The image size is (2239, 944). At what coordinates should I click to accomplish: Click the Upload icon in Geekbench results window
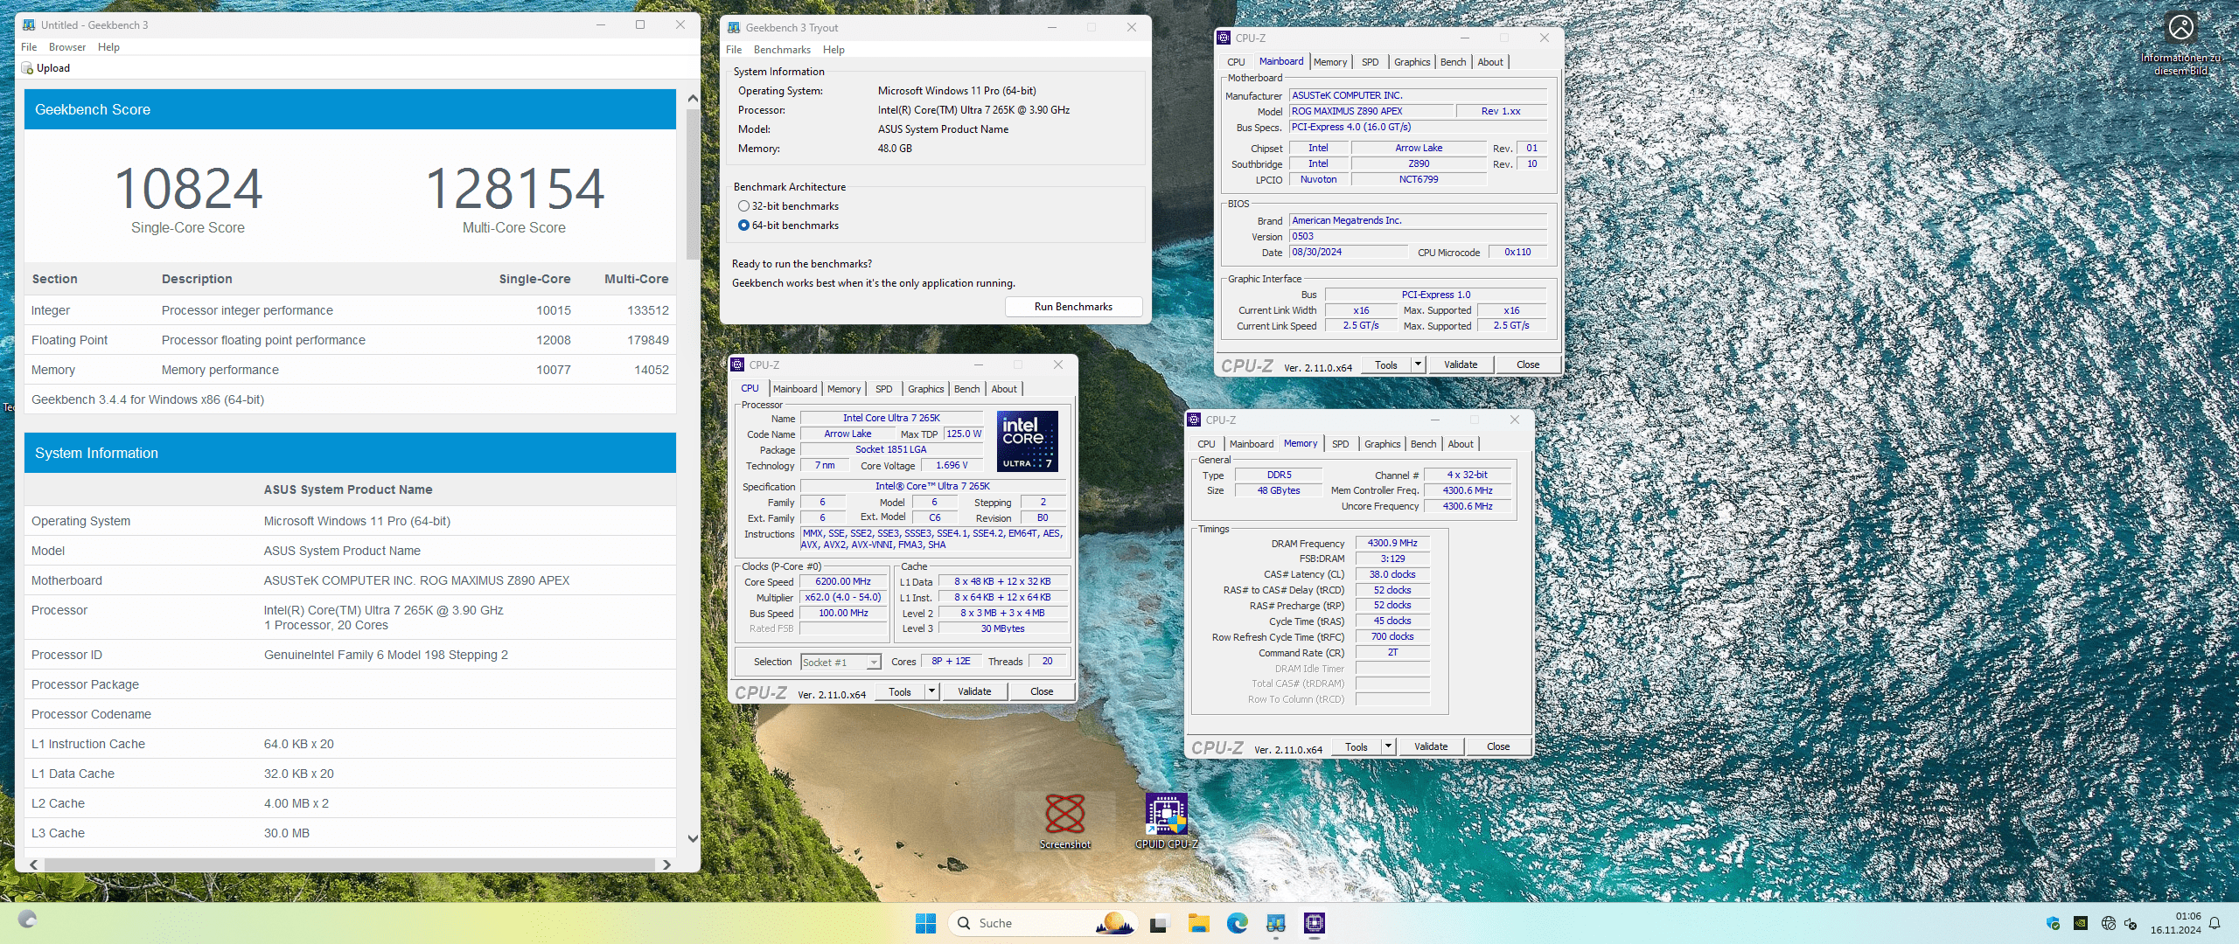coord(27,68)
